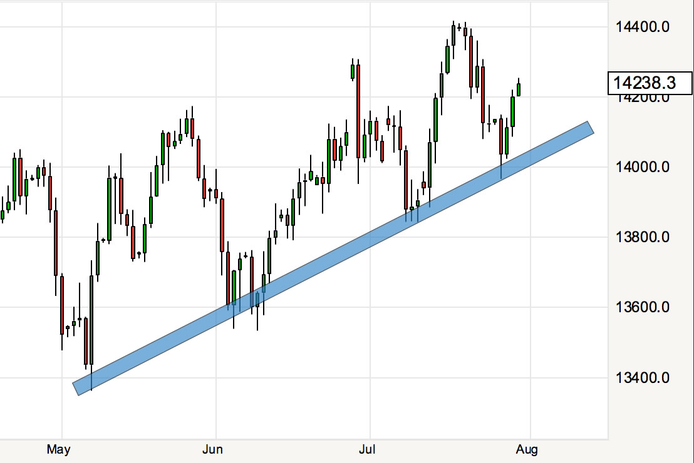Click the large green candle at the early May low
The image size is (694, 463).
click(91, 319)
